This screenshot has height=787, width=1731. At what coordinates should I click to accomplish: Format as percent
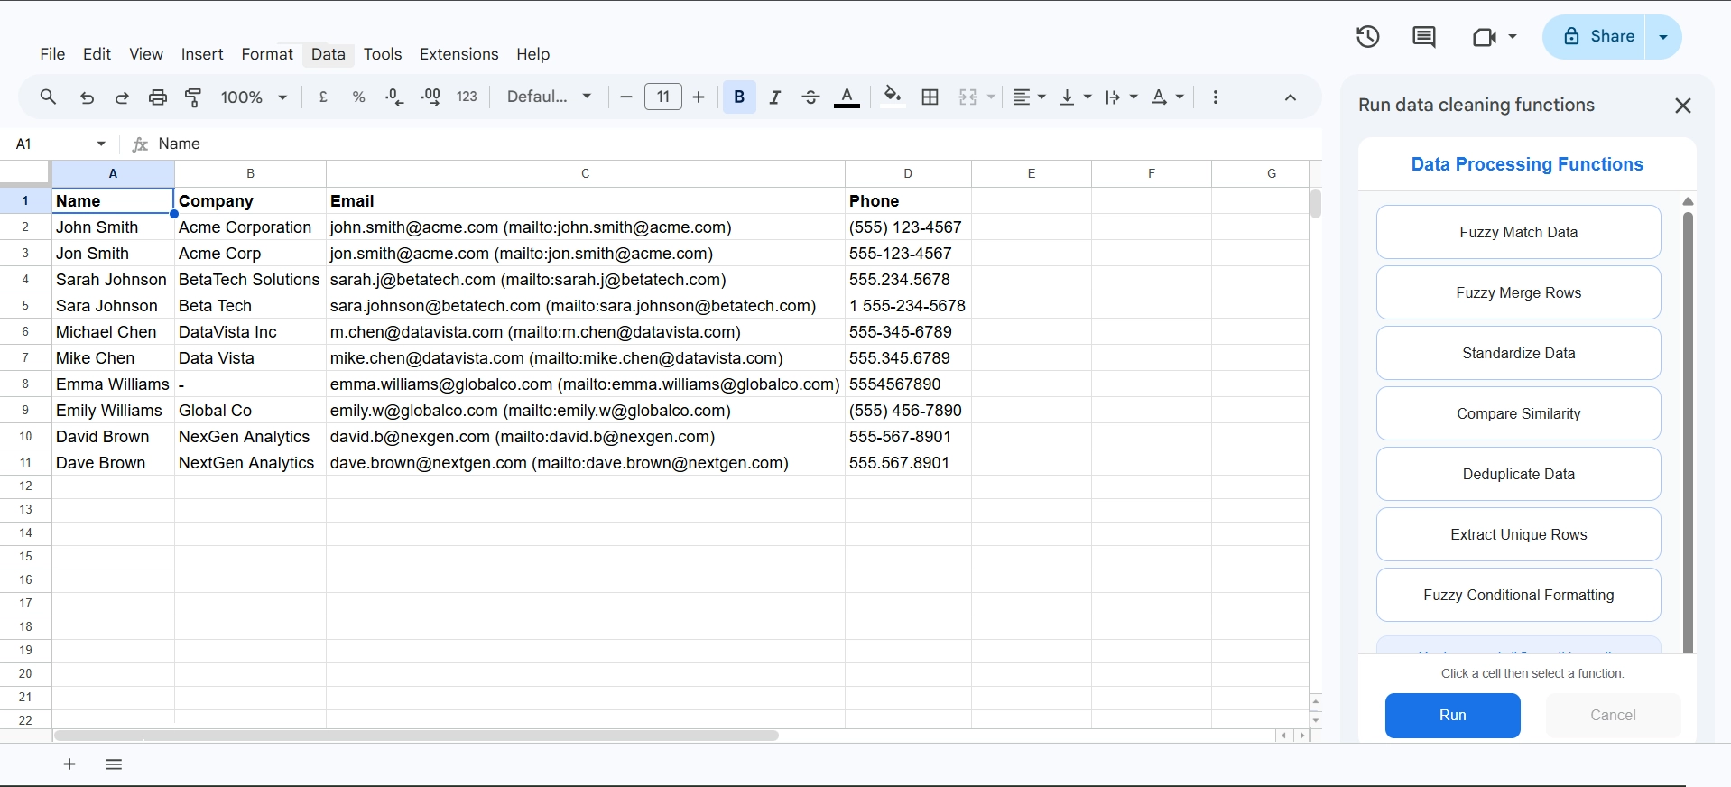point(358,97)
